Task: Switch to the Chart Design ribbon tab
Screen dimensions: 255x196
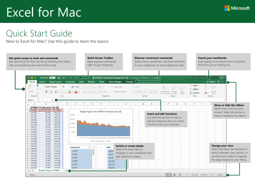Action: pyautogui.click(x=115, y=82)
